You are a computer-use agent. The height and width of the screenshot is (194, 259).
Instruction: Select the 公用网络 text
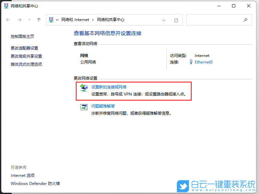[x=88, y=62]
